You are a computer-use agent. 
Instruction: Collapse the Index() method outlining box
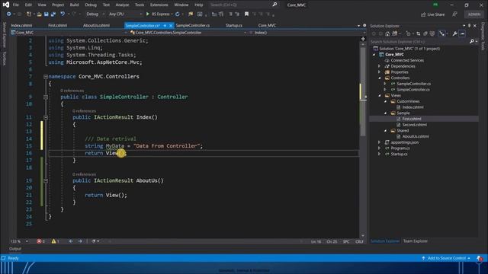pos(46,117)
